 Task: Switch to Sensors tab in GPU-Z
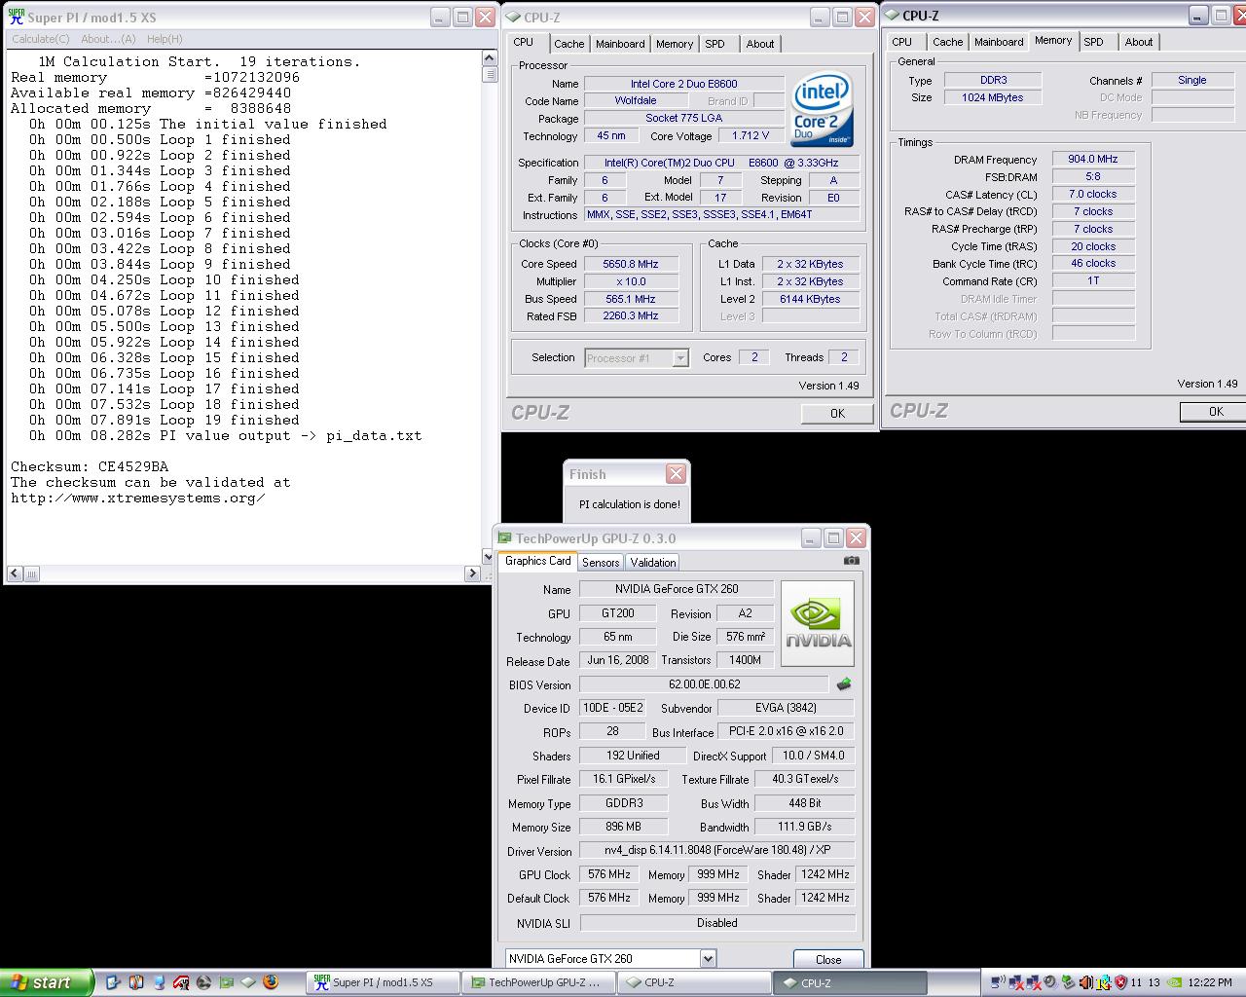tap(601, 562)
